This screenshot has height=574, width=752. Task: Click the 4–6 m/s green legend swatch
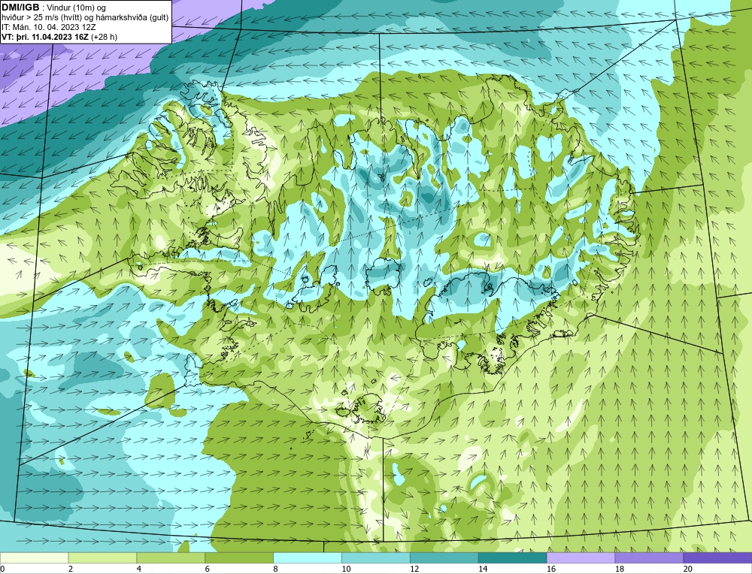pos(171,557)
